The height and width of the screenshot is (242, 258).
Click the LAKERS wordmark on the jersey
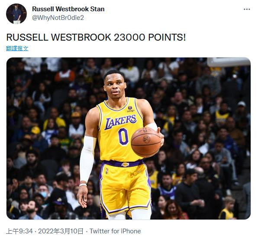tap(120, 121)
